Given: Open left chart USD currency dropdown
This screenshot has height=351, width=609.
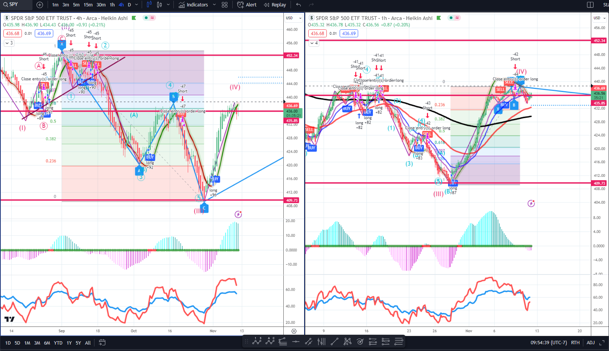Looking at the screenshot, I should coord(294,18).
